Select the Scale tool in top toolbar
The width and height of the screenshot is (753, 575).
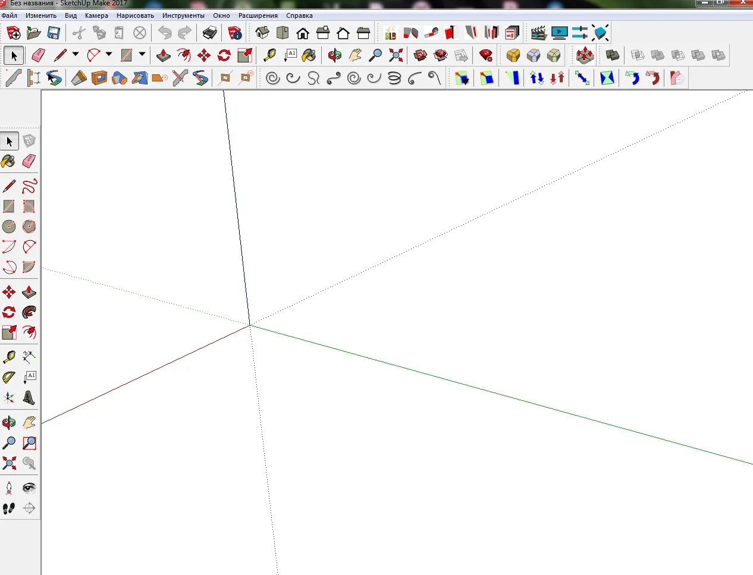click(244, 55)
